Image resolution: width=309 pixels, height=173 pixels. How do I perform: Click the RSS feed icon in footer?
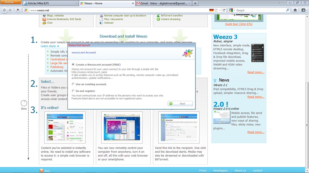click(41, 171)
